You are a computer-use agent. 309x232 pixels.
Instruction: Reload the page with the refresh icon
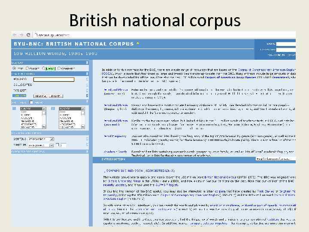(x=28, y=35)
